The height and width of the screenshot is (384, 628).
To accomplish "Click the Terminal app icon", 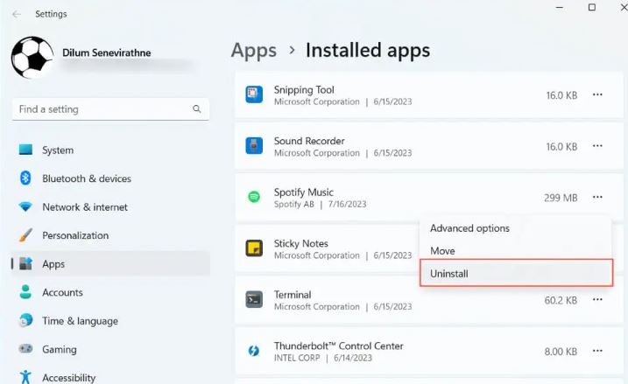I will [254, 300].
